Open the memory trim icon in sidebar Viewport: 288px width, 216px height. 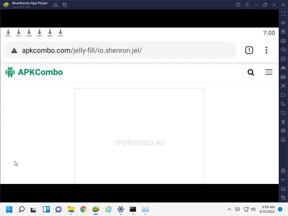[x=283, y=68]
